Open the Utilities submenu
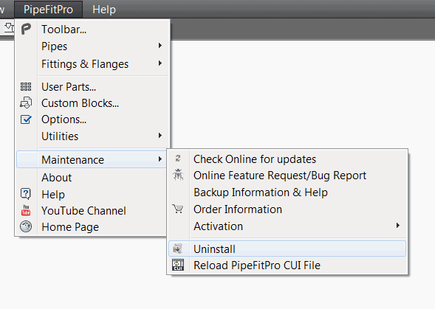Screen dimensions: 435x309 [93, 136]
